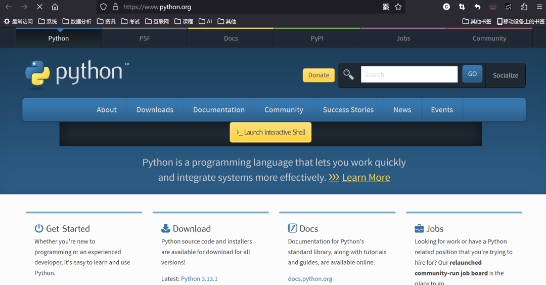
Task: Click the yellow Donate button
Action: coord(318,75)
